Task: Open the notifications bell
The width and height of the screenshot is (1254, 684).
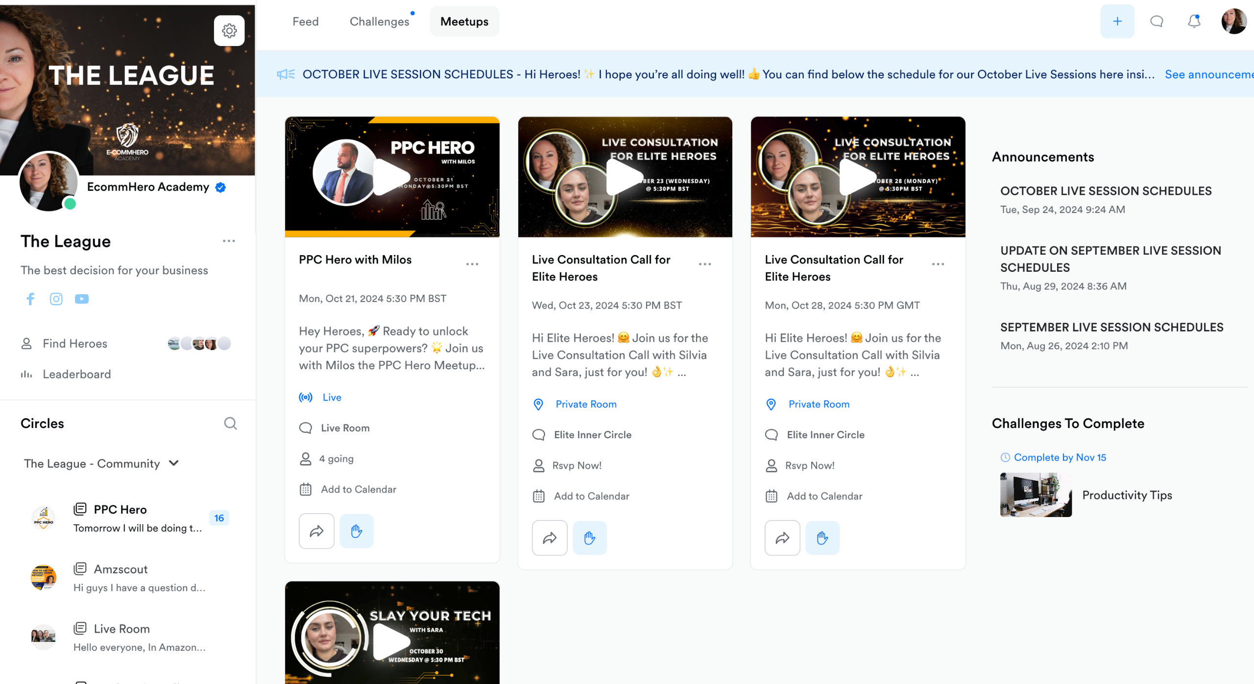Action: coord(1194,22)
